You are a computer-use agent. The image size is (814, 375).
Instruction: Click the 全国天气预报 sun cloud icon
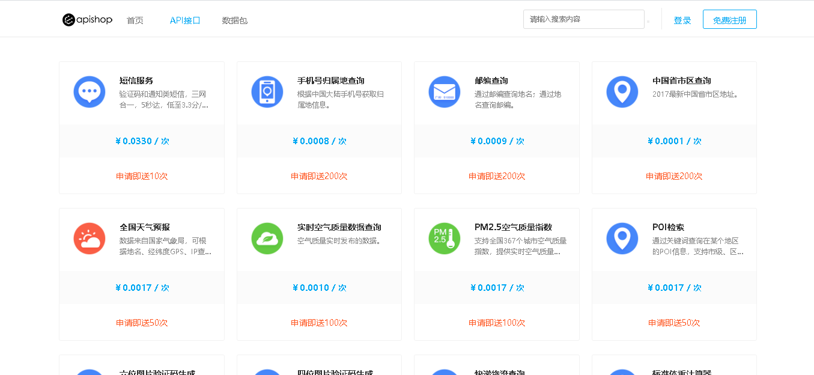(x=90, y=239)
